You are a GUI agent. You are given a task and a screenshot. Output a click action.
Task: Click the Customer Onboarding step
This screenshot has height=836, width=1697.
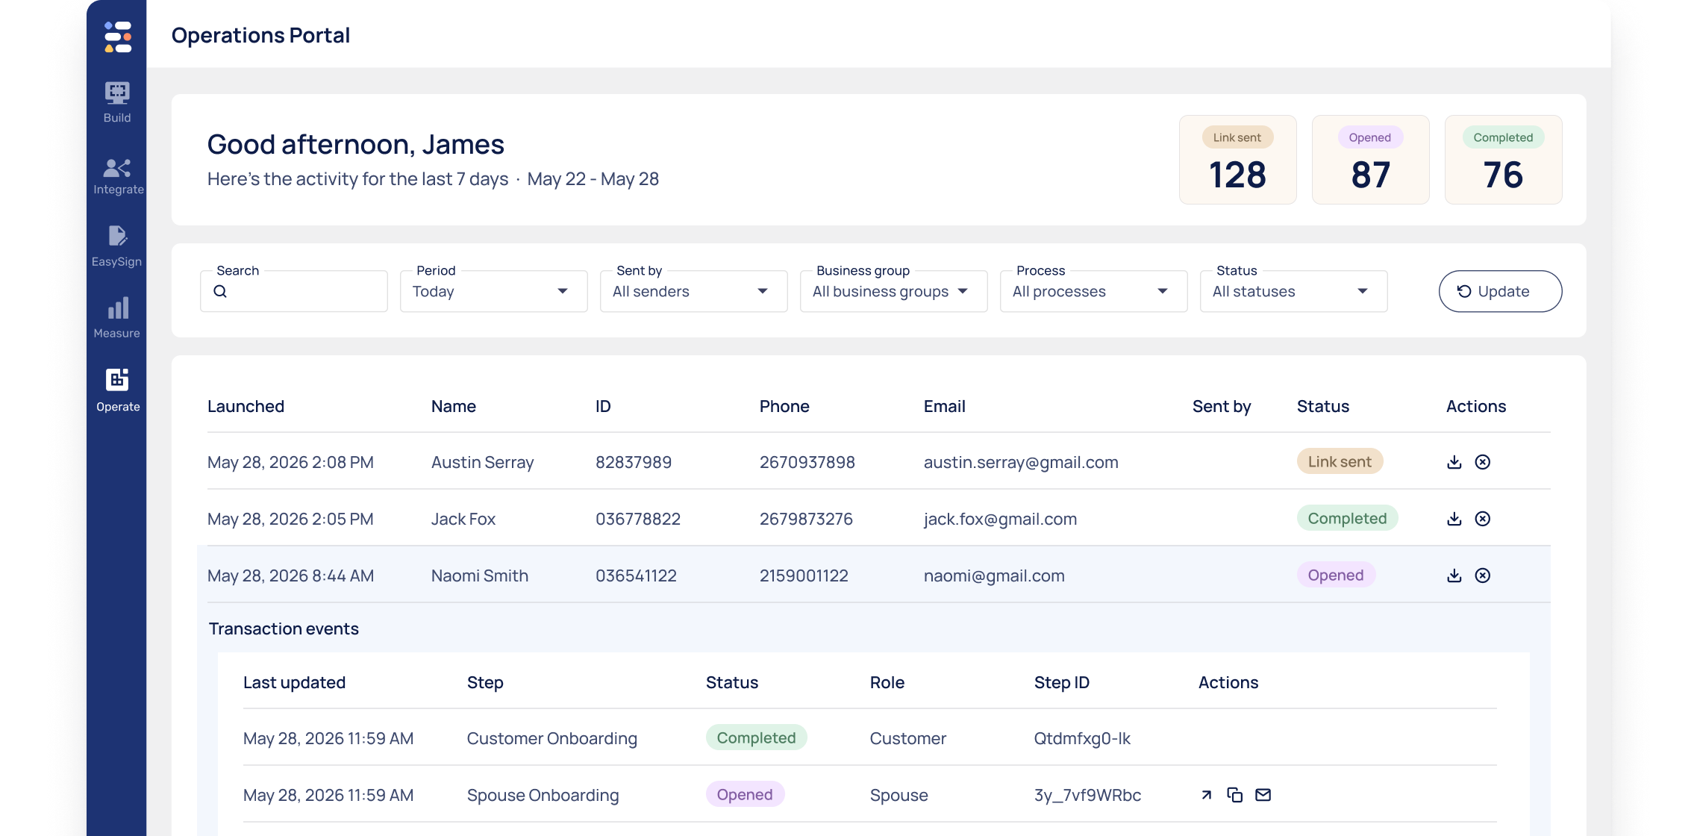552,738
